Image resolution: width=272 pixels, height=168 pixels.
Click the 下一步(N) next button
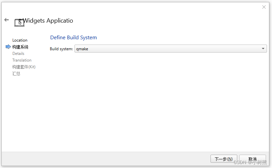[x=224, y=159]
